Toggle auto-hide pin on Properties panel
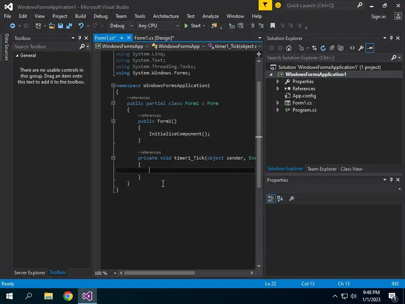Image resolution: width=405 pixels, height=304 pixels. click(391, 180)
